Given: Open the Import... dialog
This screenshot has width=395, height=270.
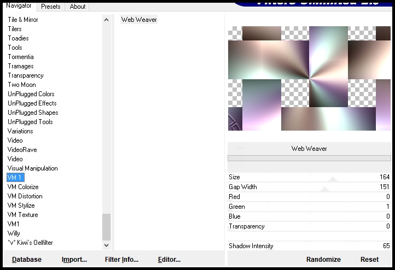Looking at the screenshot, I should tap(74, 260).
